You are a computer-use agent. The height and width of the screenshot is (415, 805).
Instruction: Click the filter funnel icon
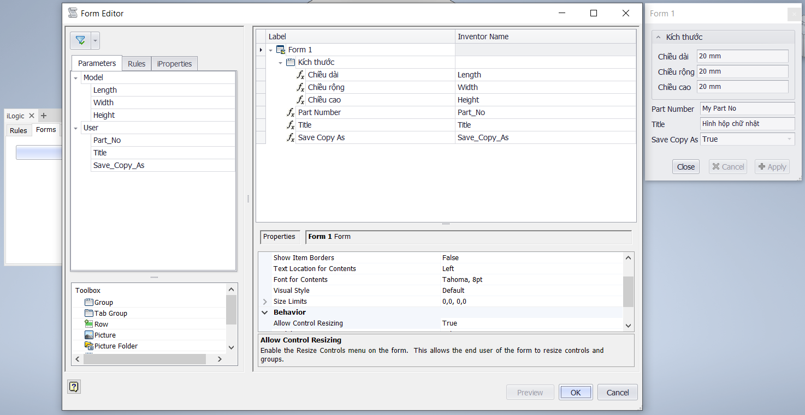[80, 40]
